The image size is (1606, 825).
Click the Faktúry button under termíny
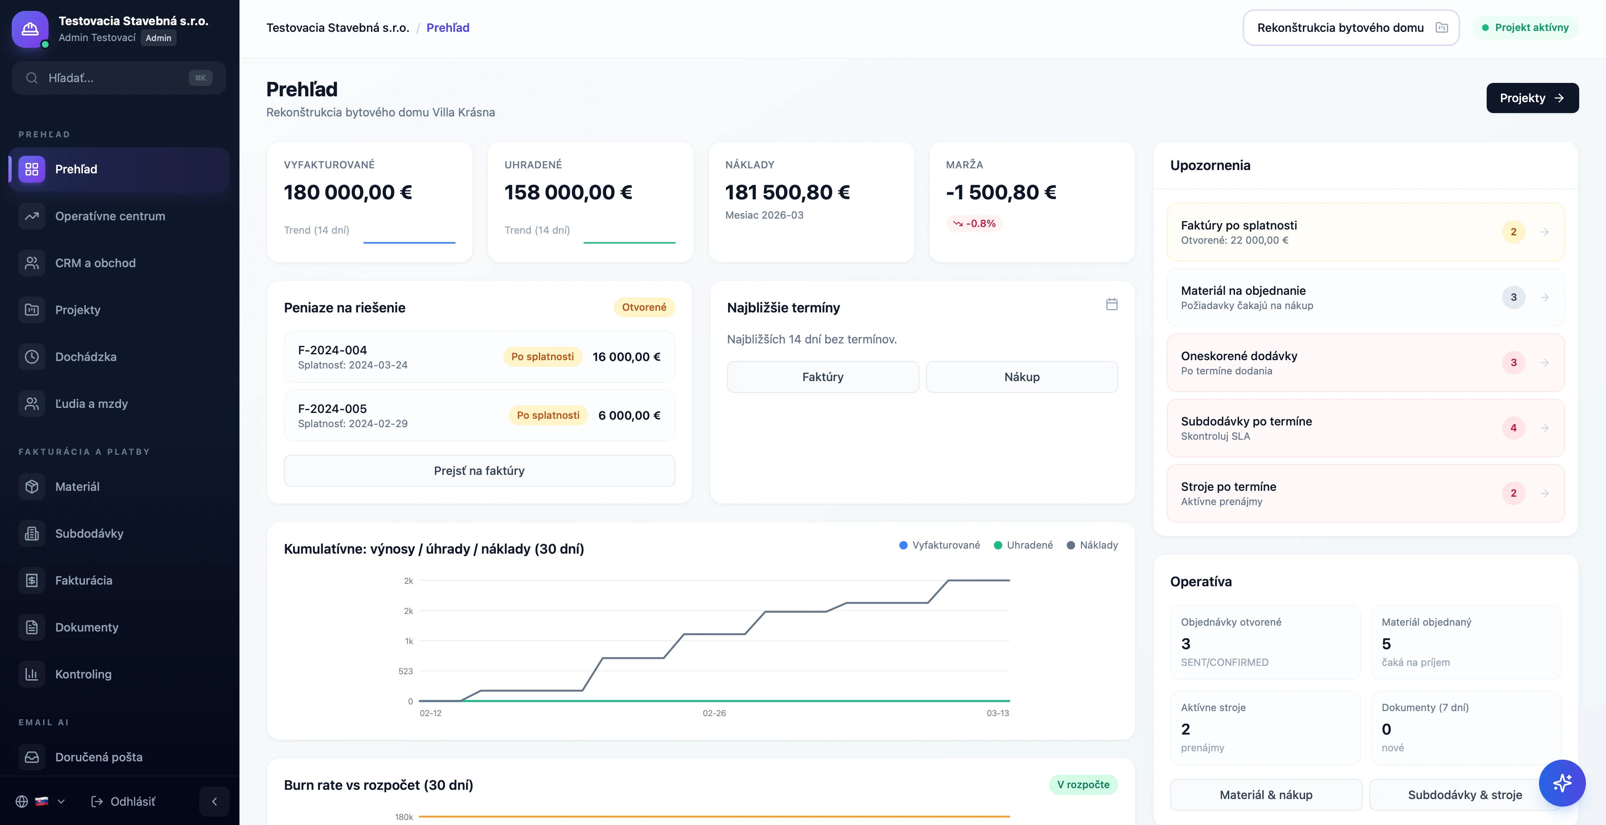[x=823, y=376]
